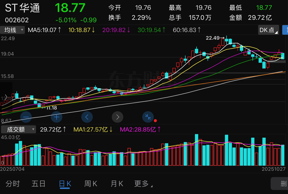Tap the latest volume bar at right edge
288x194 pixels.
(x=283, y=155)
